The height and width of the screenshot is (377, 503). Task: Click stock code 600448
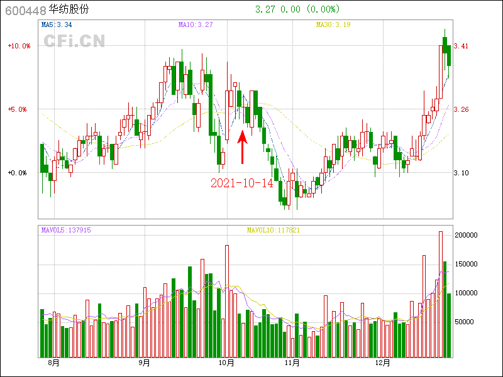[x=25, y=9]
